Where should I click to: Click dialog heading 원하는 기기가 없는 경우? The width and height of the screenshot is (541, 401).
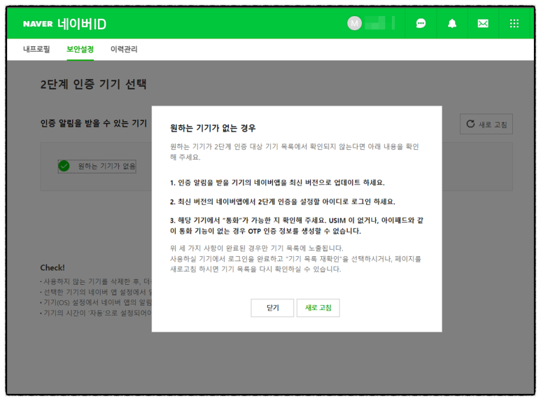(213, 128)
